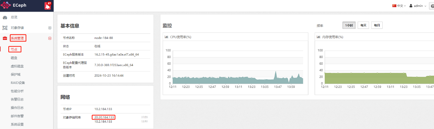Open the alert bell notification icon
The width and height of the screenshot is (434, 129).
point(48,6)
